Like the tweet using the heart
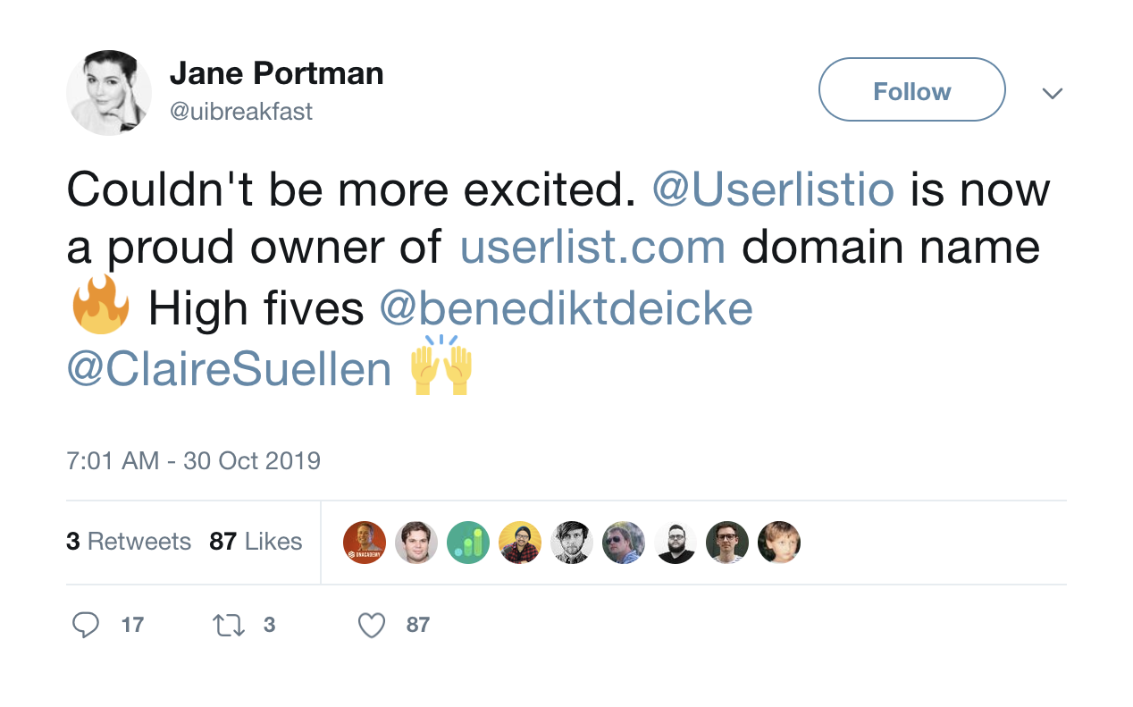Screen dimensions: 1133x707 pyautogui.click(x=371, y=625)
